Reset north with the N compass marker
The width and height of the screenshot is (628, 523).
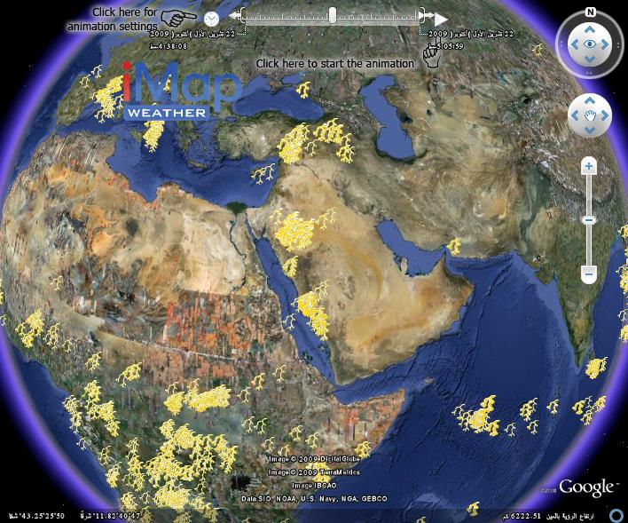[589, 13]
